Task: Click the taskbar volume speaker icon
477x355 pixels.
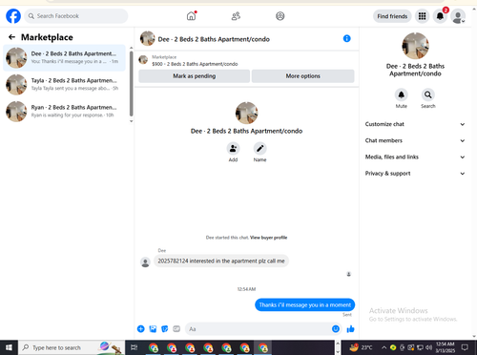Action: pyautogui.click(x=428, y=347)
